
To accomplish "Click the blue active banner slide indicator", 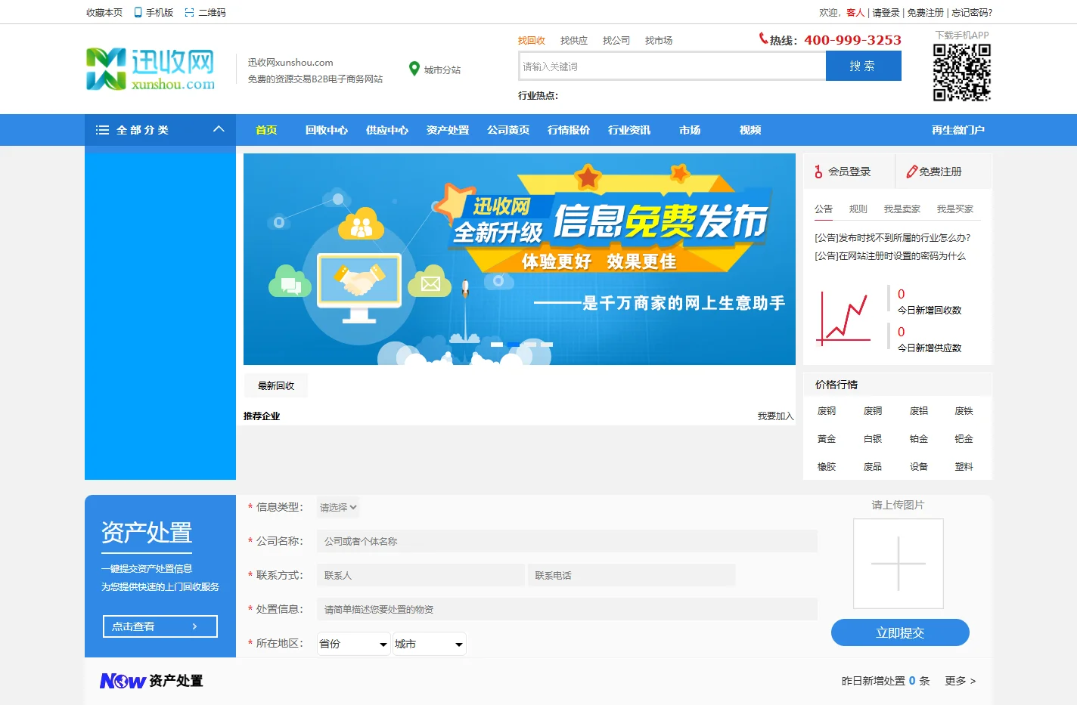I will point(514,345).
